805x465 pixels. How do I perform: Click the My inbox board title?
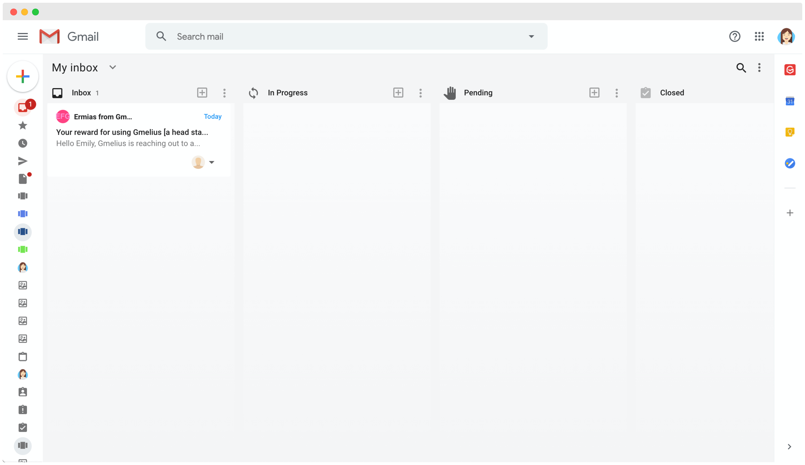click(75, 68)
